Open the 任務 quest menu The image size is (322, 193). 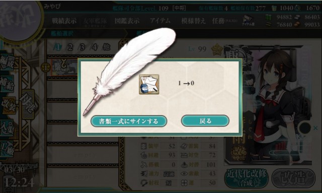225,21
